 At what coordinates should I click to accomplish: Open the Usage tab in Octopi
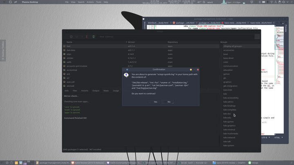(116, 90)
